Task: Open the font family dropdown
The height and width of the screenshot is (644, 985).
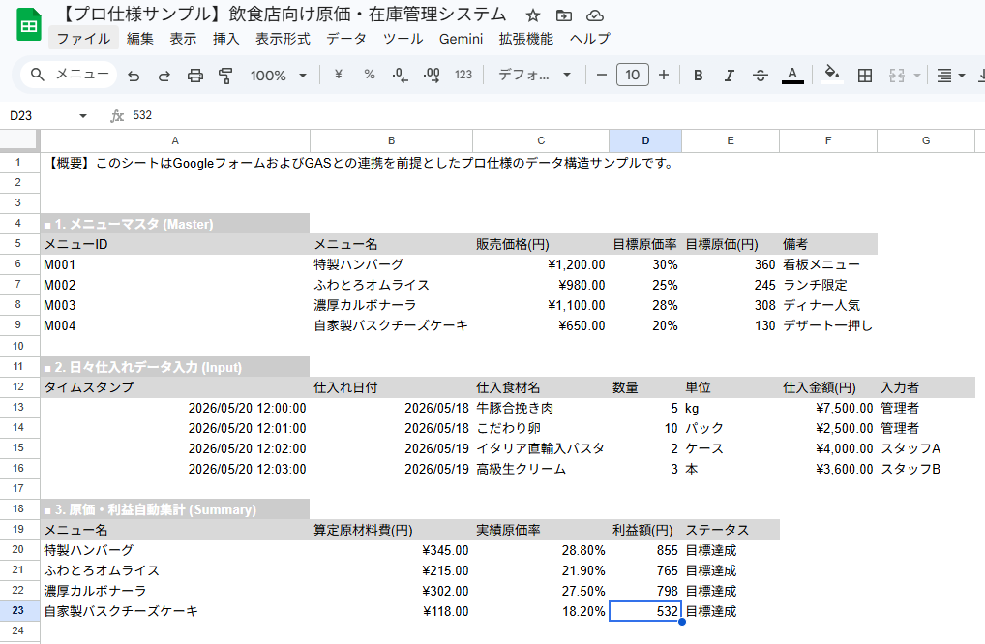Action: tap(534, 75)
